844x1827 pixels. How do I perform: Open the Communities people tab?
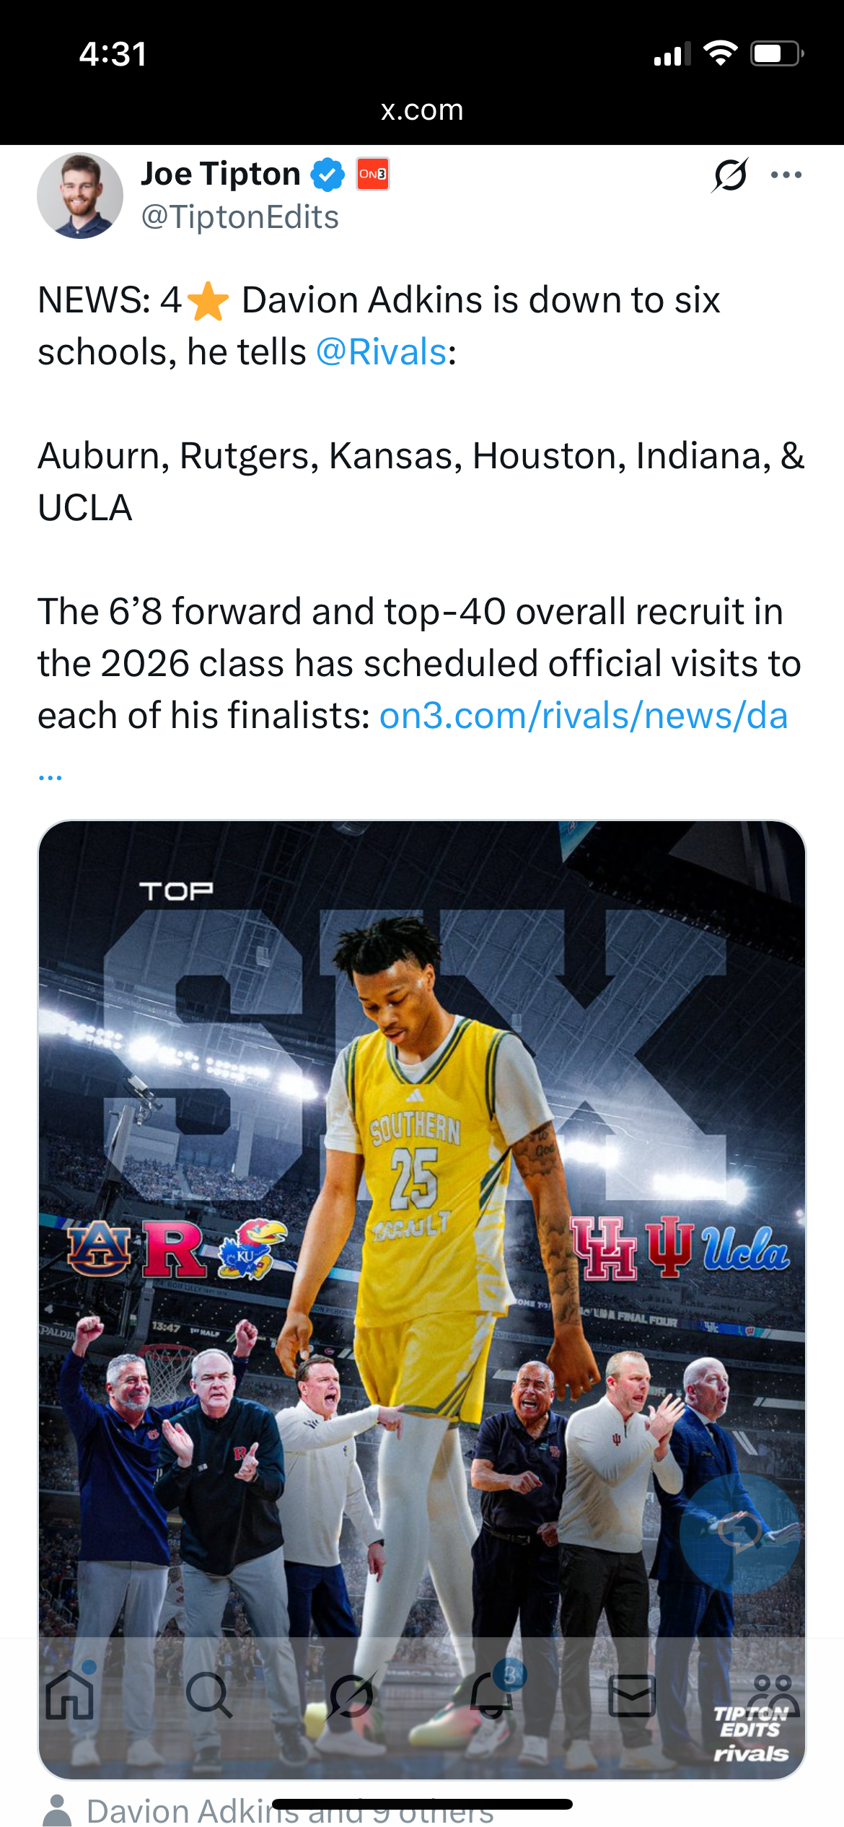[774, 1696]
